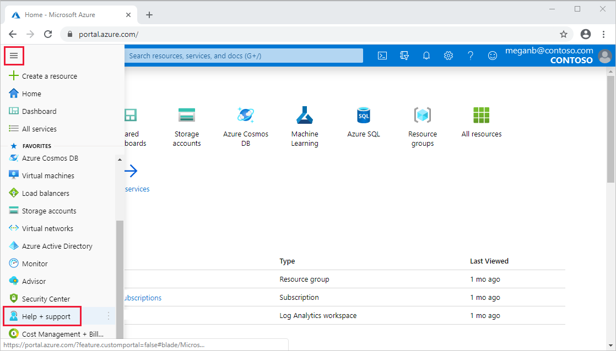Screen dimensions: 616x351
Task: Open account menu for meganb@contoso.com
Action: pyautogui.click(x=549, y=56)
